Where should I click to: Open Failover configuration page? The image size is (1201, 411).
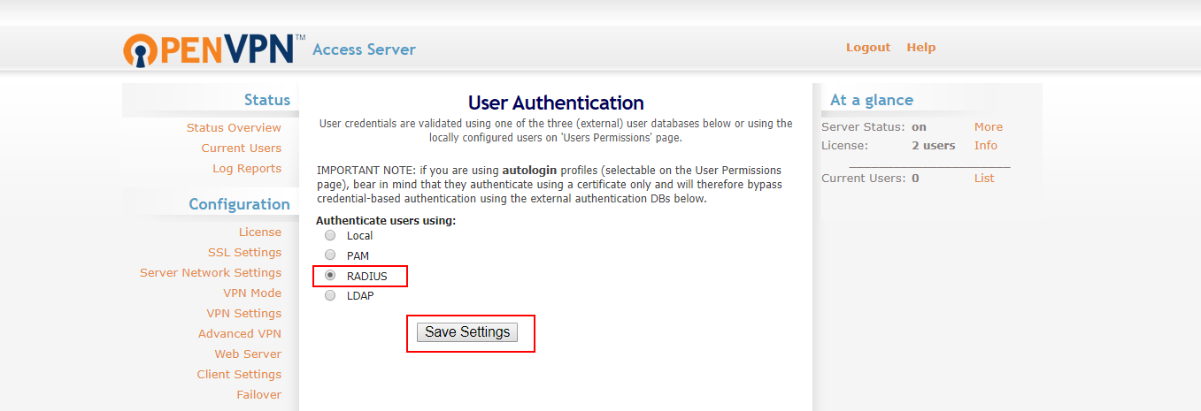pyautogui.click(x=258, y=395)
